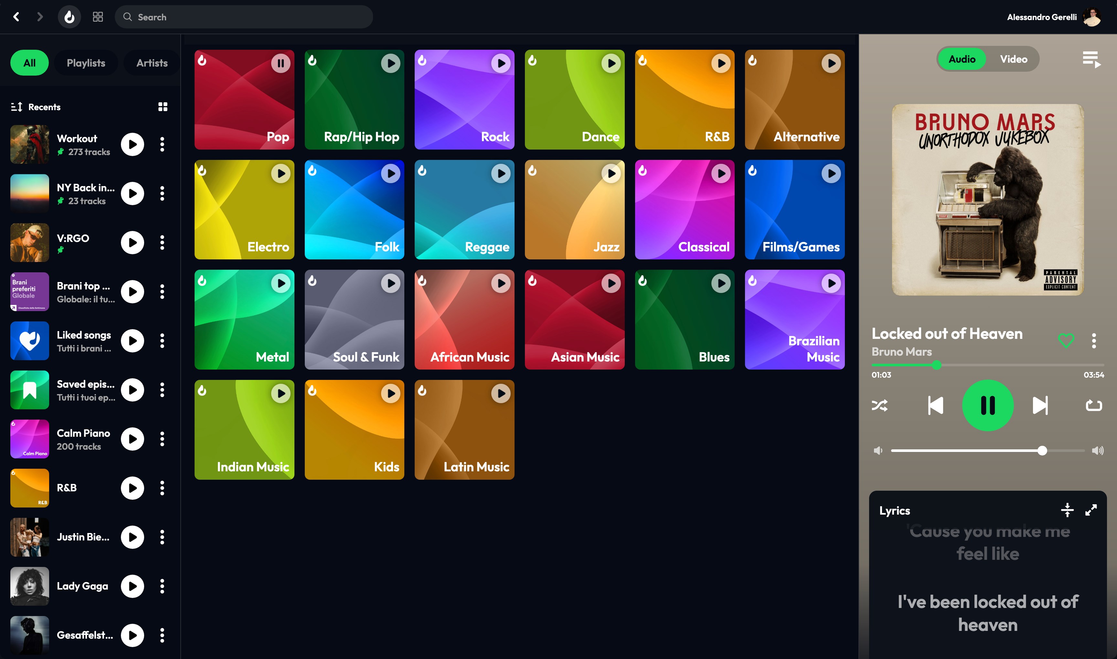The width and height of the screenshot is (1117, 659).
Task: Click the Unorthodox Jukebox album cover
Action: [988, 199]
